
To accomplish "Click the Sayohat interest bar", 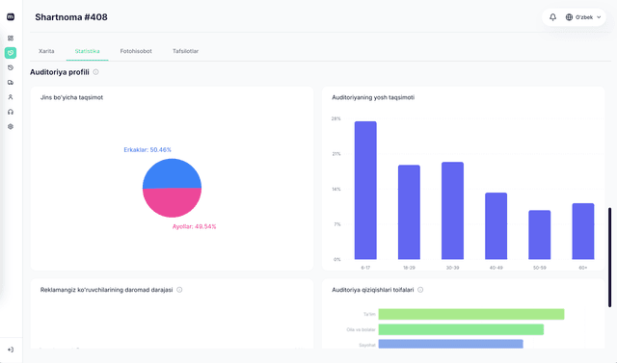I will 450,344.
